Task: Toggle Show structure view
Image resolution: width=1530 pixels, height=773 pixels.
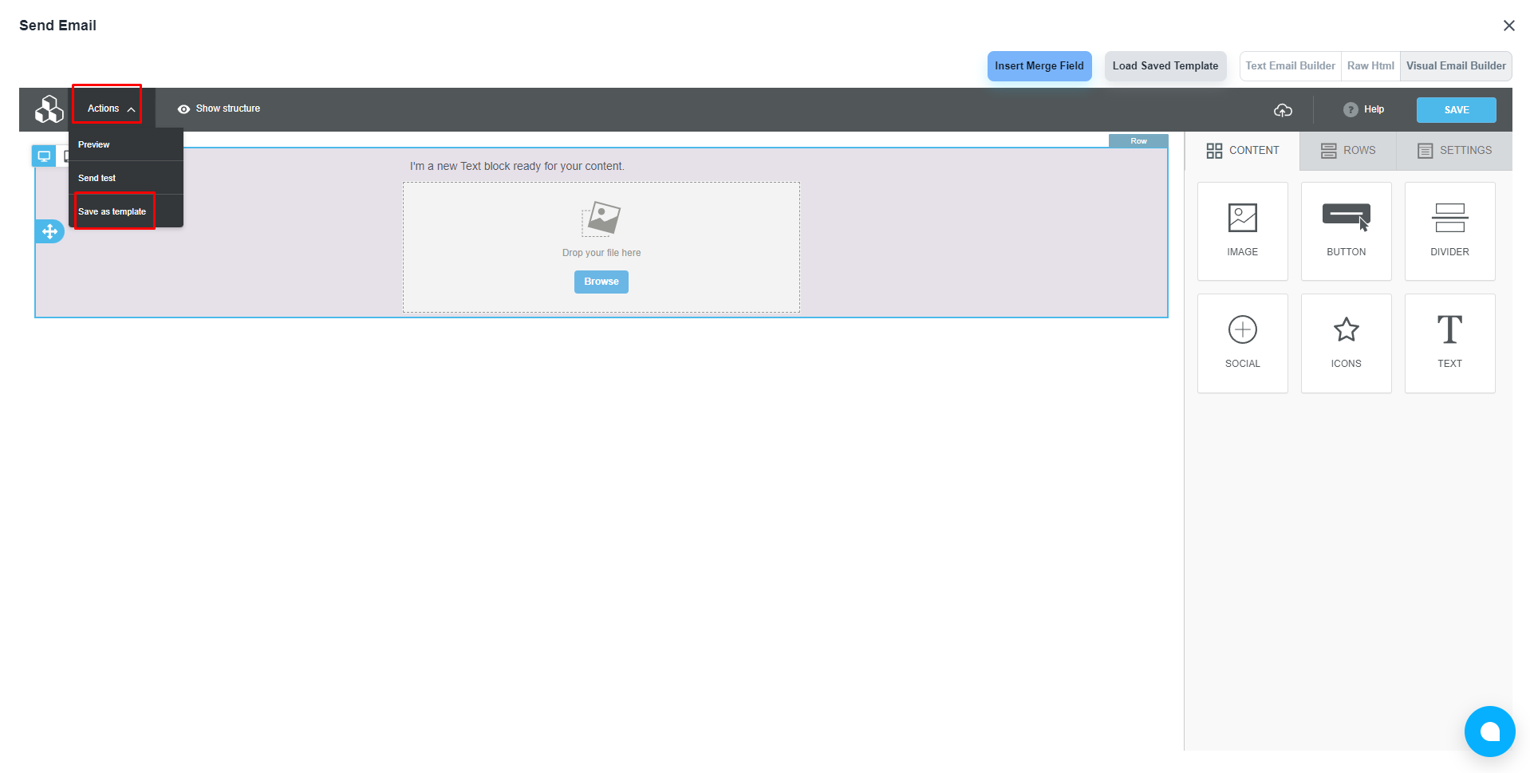Action: click(x=219, y=108)
